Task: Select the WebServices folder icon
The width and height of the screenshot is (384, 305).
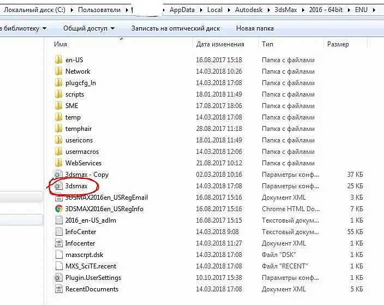Action: click(x=58, y=163)
